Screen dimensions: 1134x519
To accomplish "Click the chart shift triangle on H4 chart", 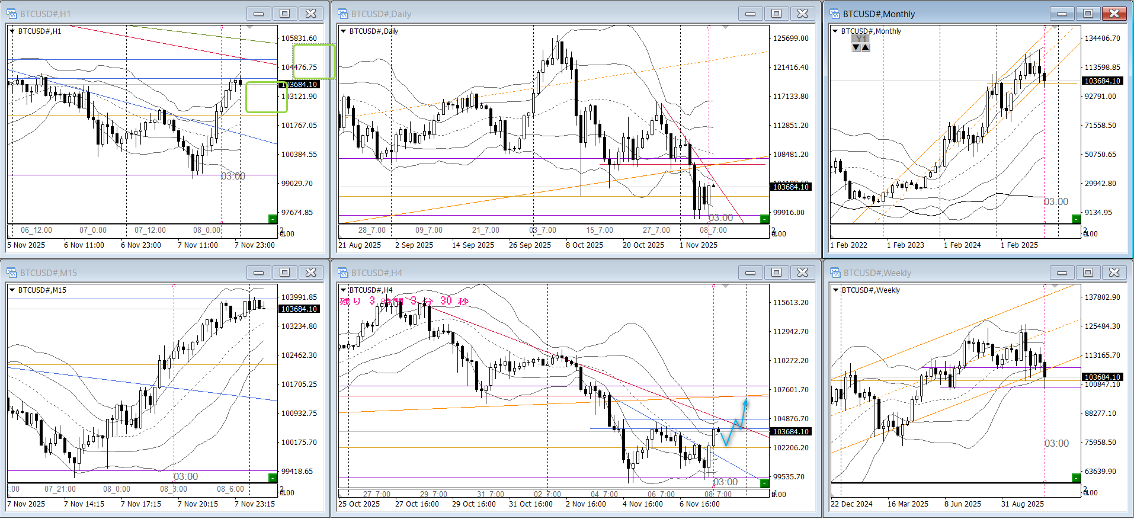I will 725,287.
